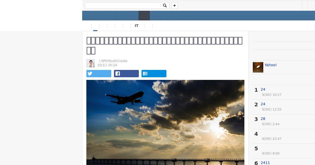The height and width of the screenshot is (165, 315).
Task: Click the NPOYouthCreate author affiliation text
Action: coord(114,61)
